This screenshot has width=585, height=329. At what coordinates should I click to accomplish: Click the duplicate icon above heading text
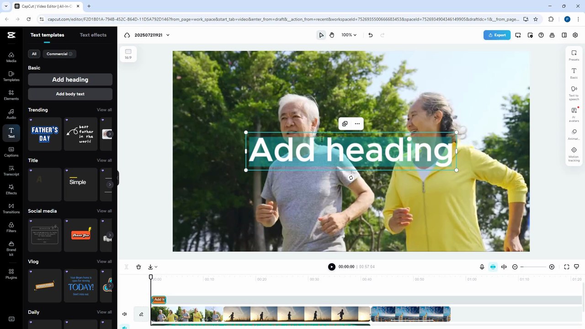[x=345, y=124]
